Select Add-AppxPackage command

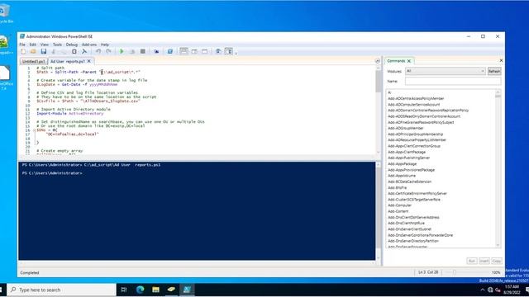point(403,164)
